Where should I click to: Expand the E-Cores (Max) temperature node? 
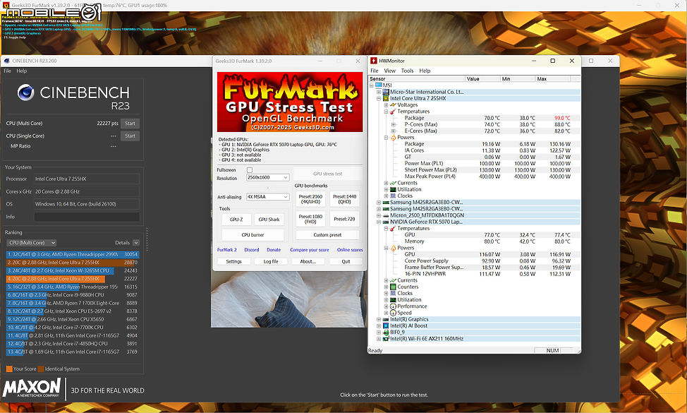[x=393, y=131]
